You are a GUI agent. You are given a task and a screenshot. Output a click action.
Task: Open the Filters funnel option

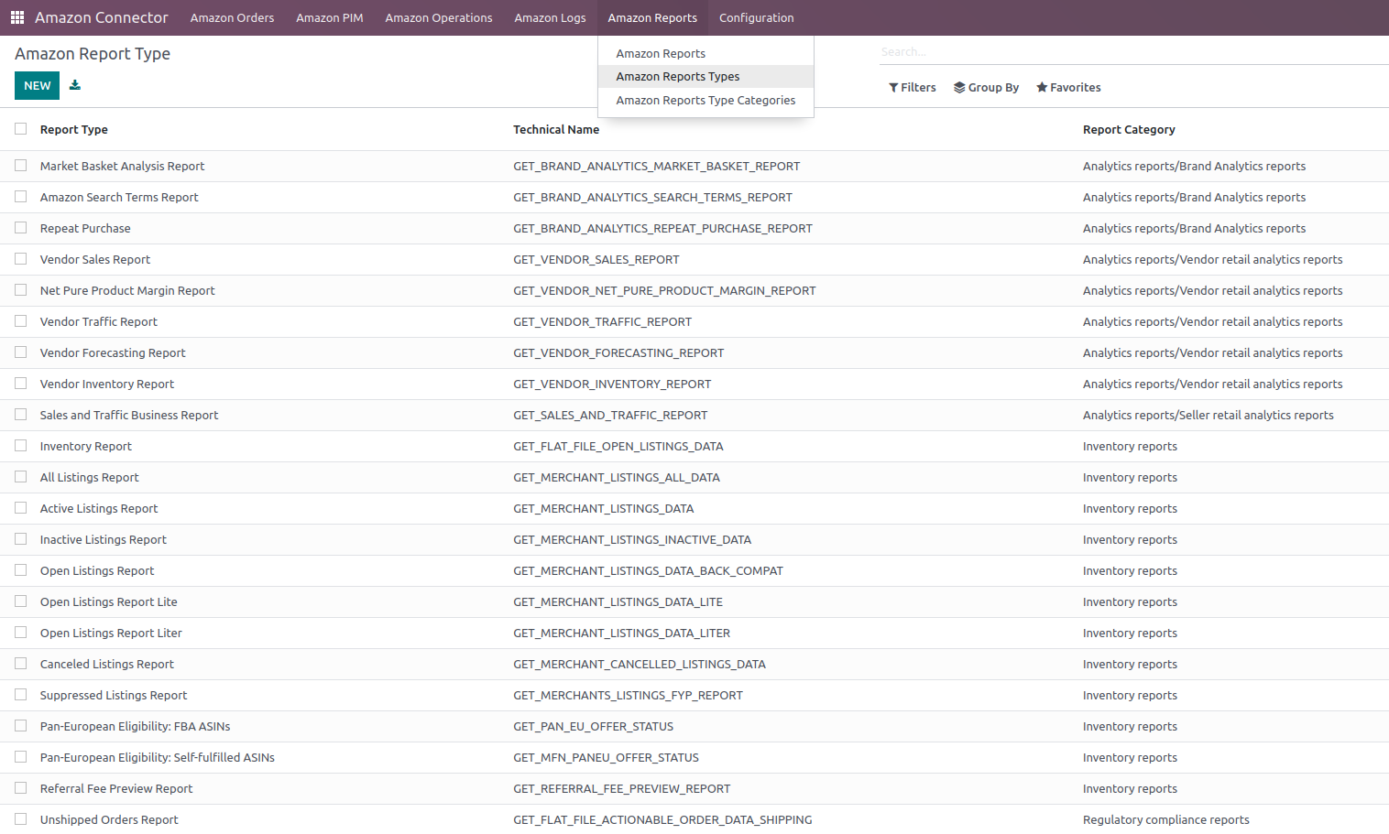click(913, 88)
